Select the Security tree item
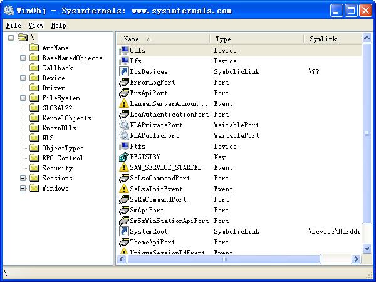376x282 pixels. click(57, 168)
